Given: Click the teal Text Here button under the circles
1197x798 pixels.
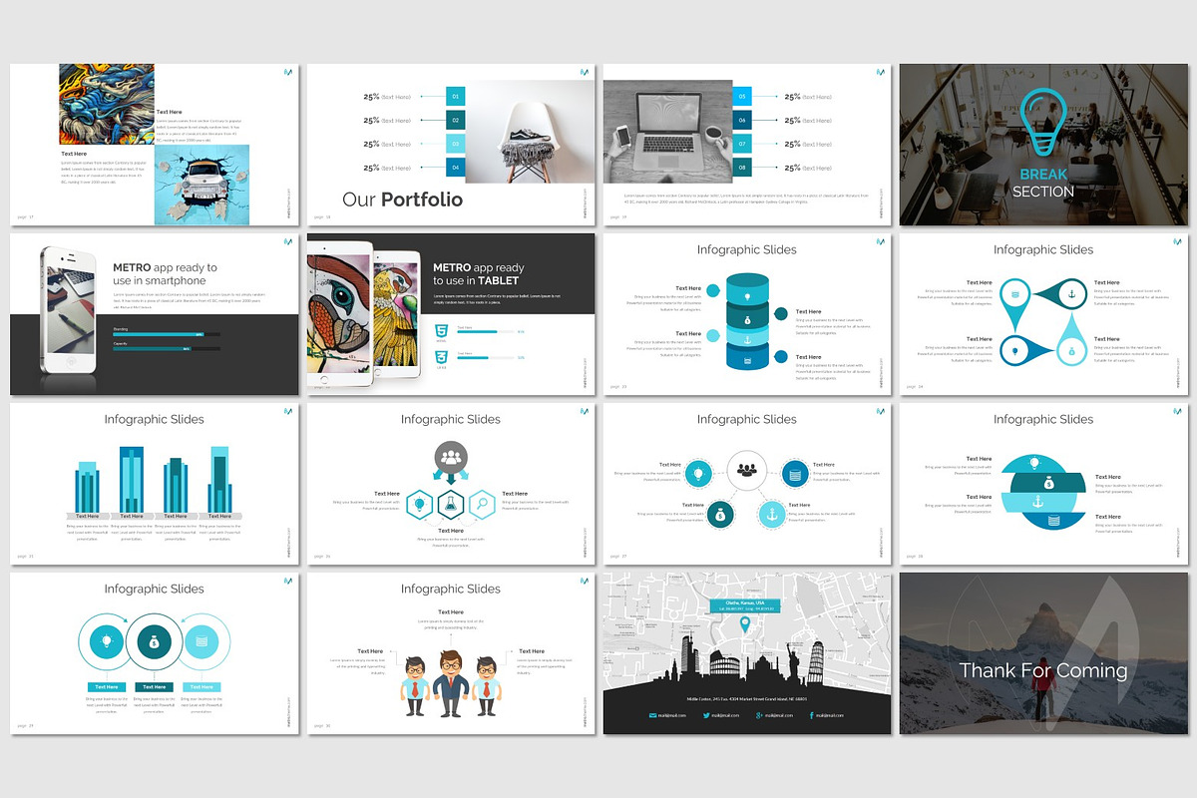Looking at the screenshot, I should tap(107, 687).
